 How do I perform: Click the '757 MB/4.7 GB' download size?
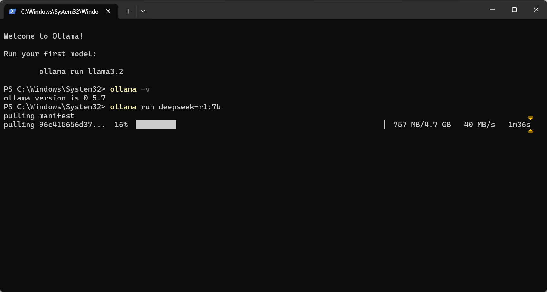point(422,125)
